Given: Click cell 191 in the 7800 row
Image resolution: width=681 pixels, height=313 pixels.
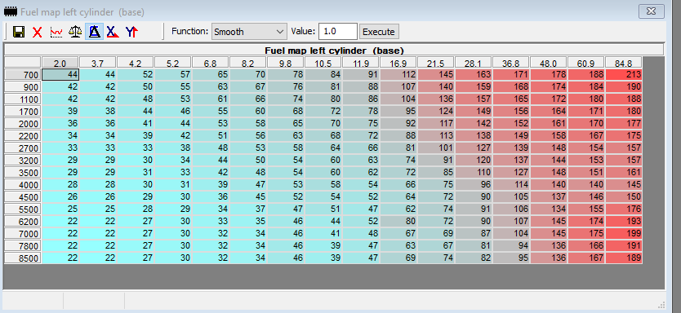Looking at the screenshot, I should point(624,246).
